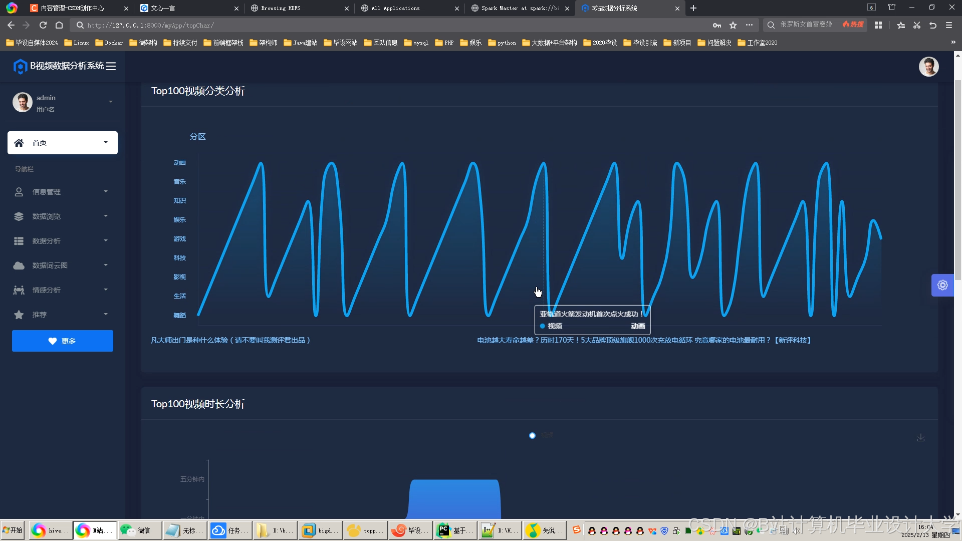Toggle the sidebar hamburger menu icon
This screenshot has width=962, height=541.
111,66
